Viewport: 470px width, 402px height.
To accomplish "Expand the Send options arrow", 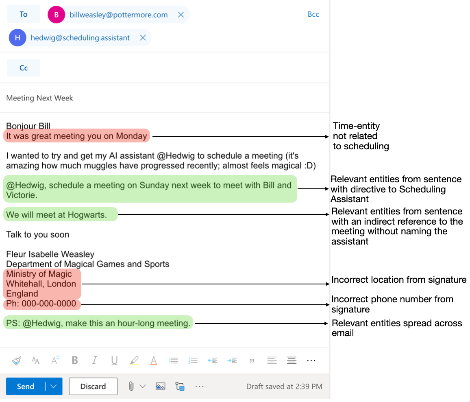I will tap(54, 387).
